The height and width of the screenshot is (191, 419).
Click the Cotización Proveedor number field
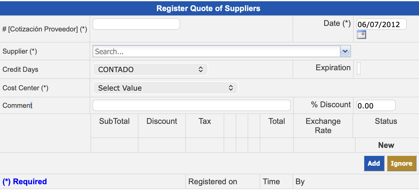tap(136, 24)
